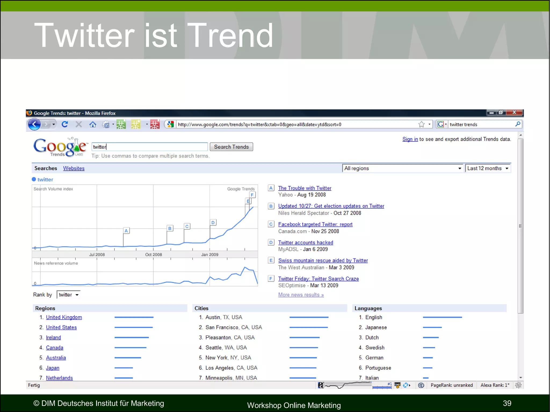Click the Search Trends button

(231, 147)
